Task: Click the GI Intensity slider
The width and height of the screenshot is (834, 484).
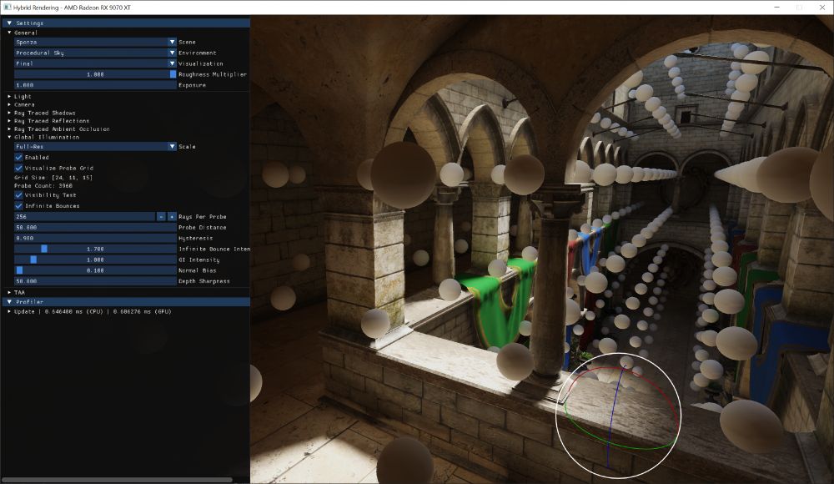Action: [x=95, y=260]
